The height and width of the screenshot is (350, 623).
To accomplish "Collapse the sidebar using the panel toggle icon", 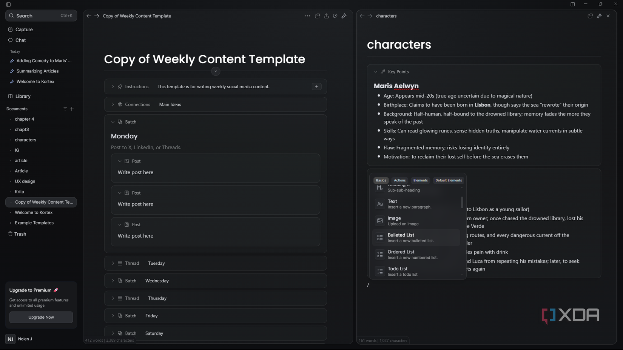I will (x=8, y=4).
